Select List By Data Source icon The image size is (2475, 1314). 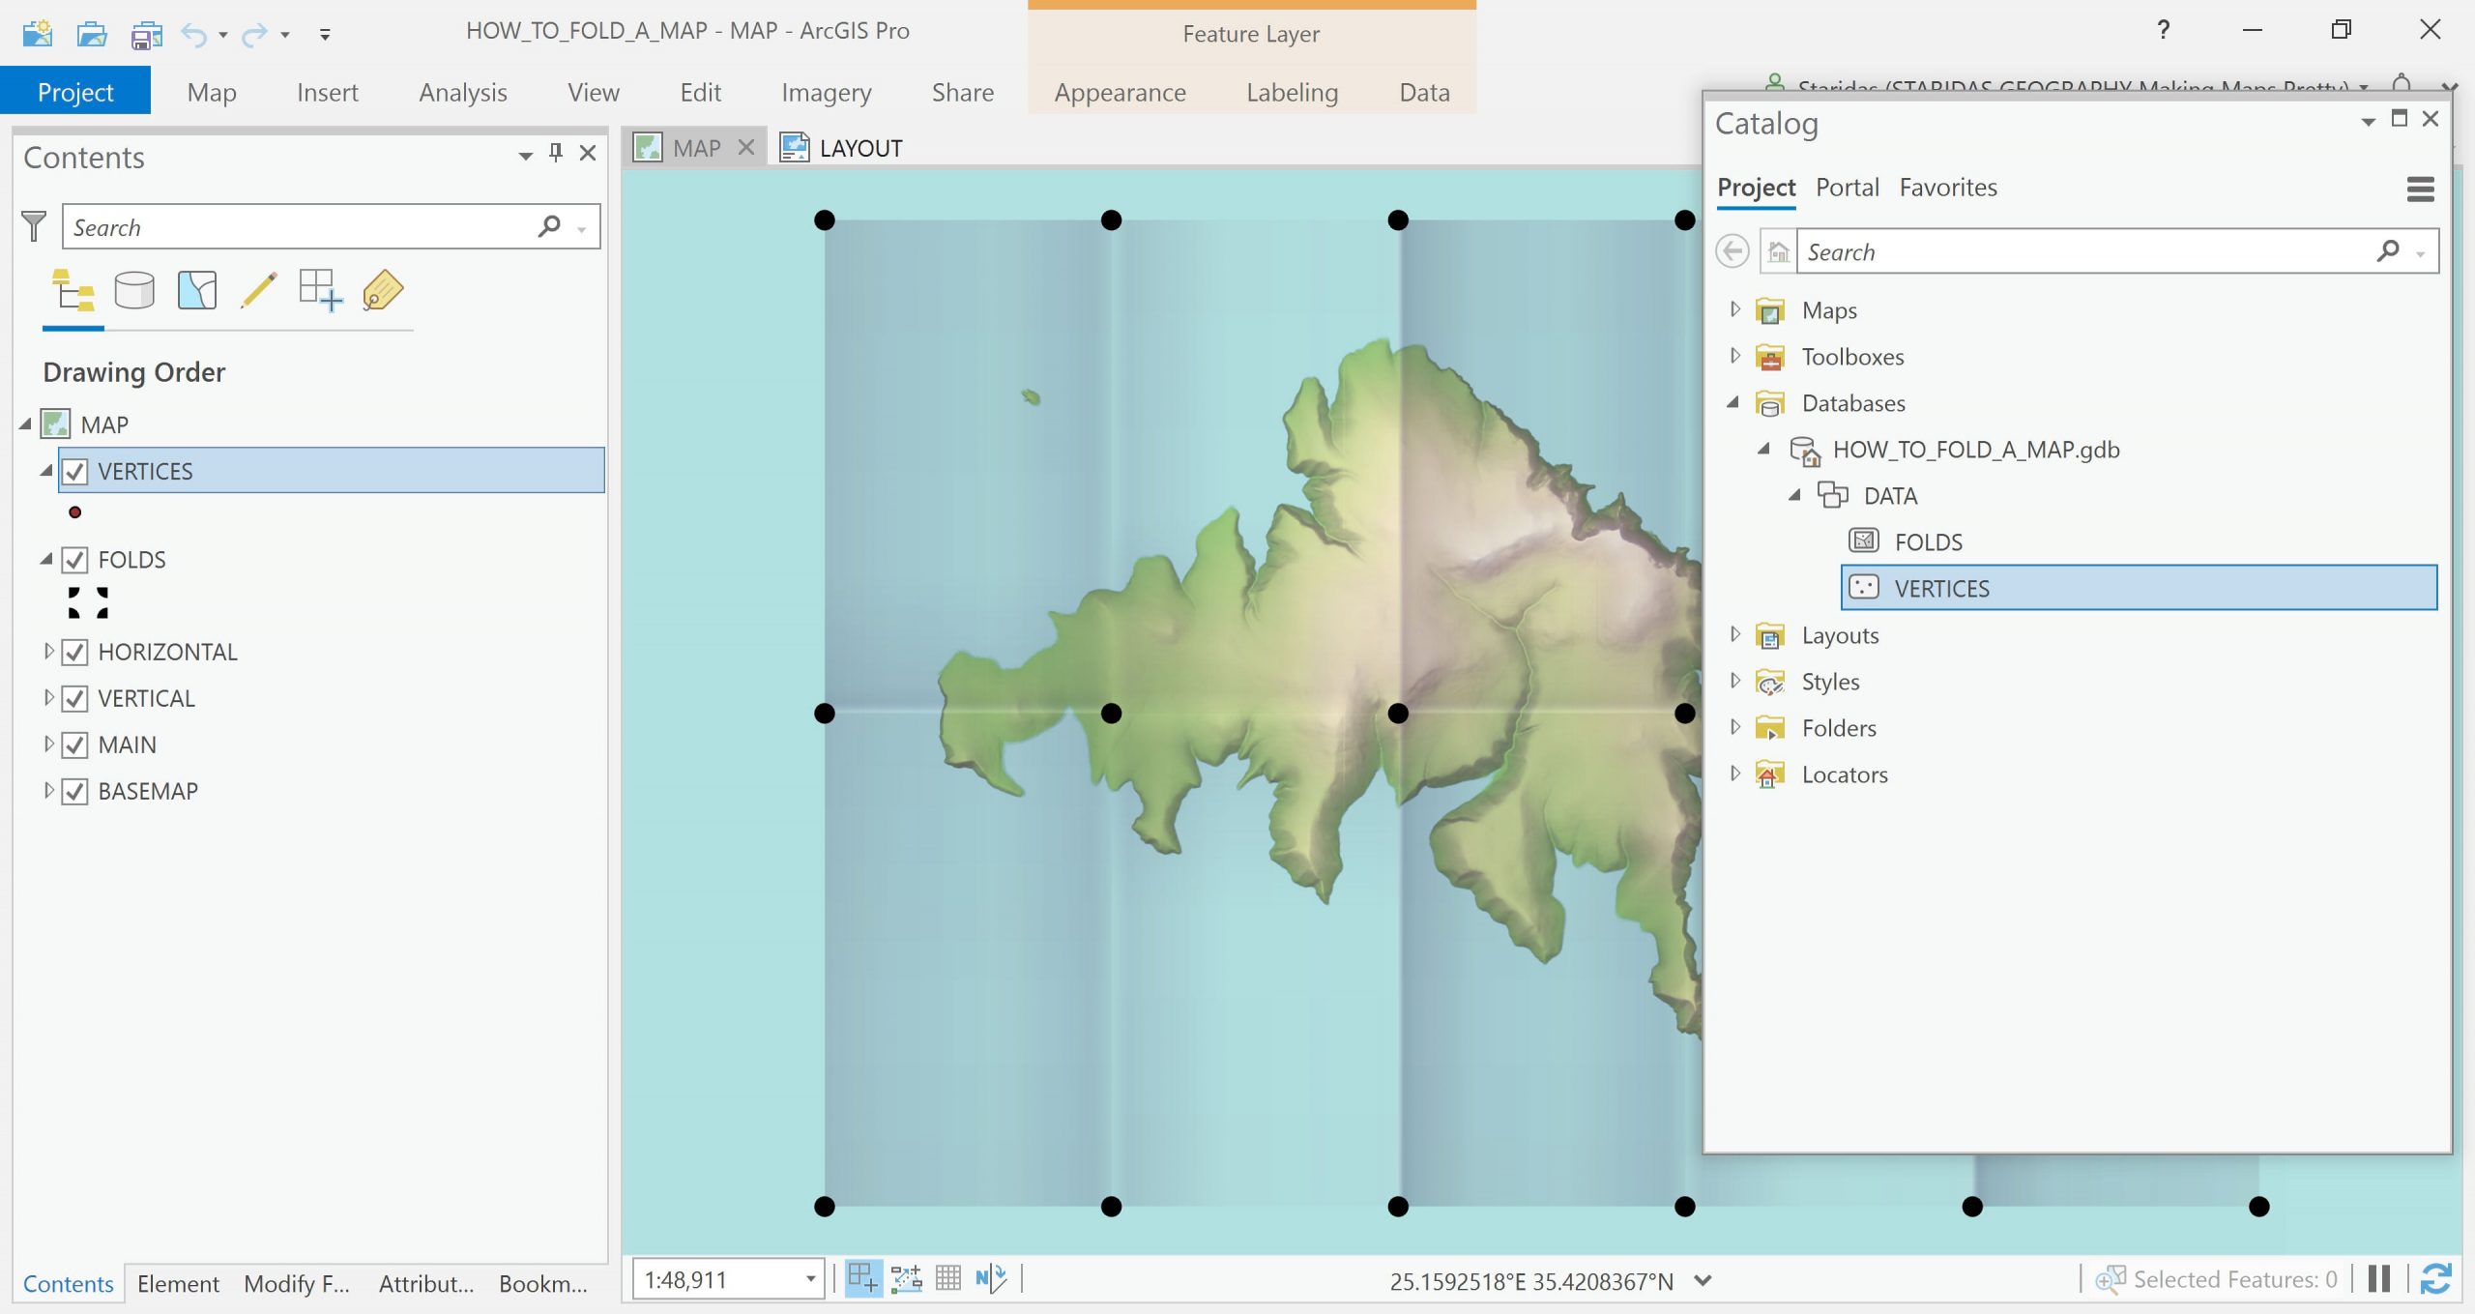pos(134,290)
